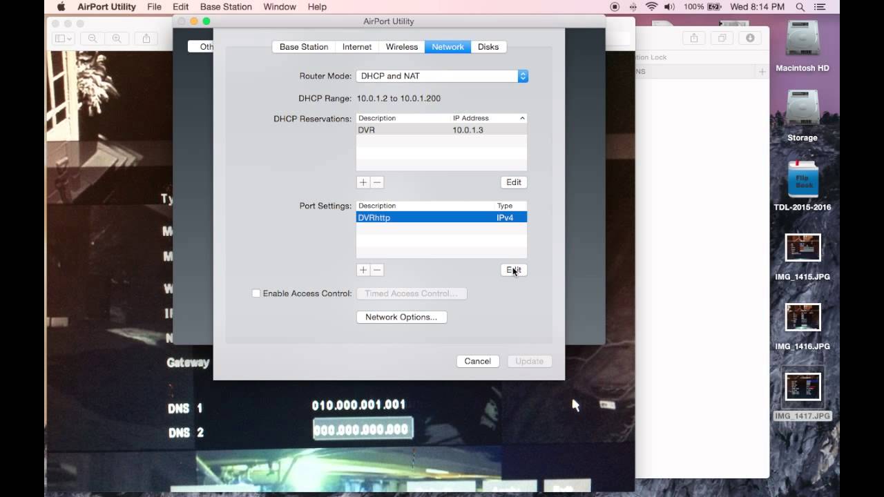The width and height of the screenshot is (884, 497).
Task: Open the bluetooth-style status icon in menu bar
Action: point(633,7)
